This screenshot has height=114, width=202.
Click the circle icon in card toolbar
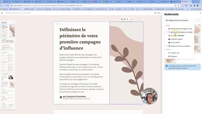click(x=128, y=19)
